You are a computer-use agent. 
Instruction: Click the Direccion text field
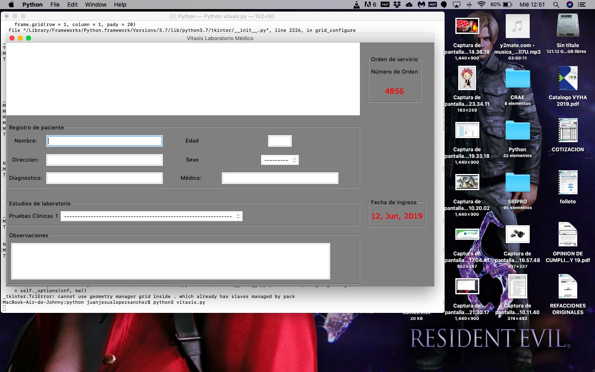coord(105,160)
